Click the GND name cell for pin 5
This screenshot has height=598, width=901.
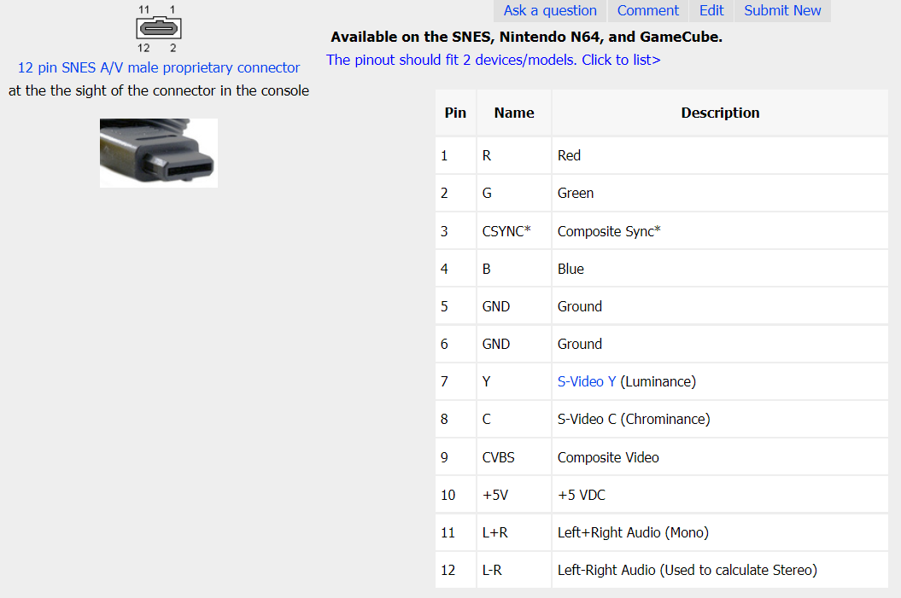[x=514, y=306]
